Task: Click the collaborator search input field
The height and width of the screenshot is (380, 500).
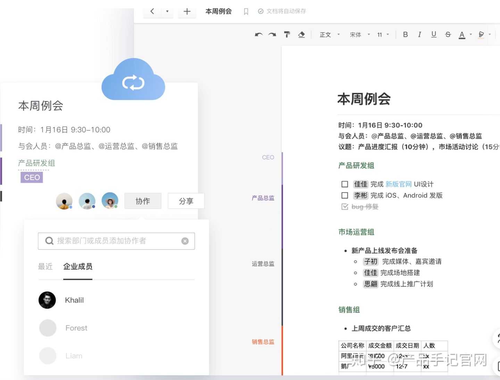Action: click(116, 241)
